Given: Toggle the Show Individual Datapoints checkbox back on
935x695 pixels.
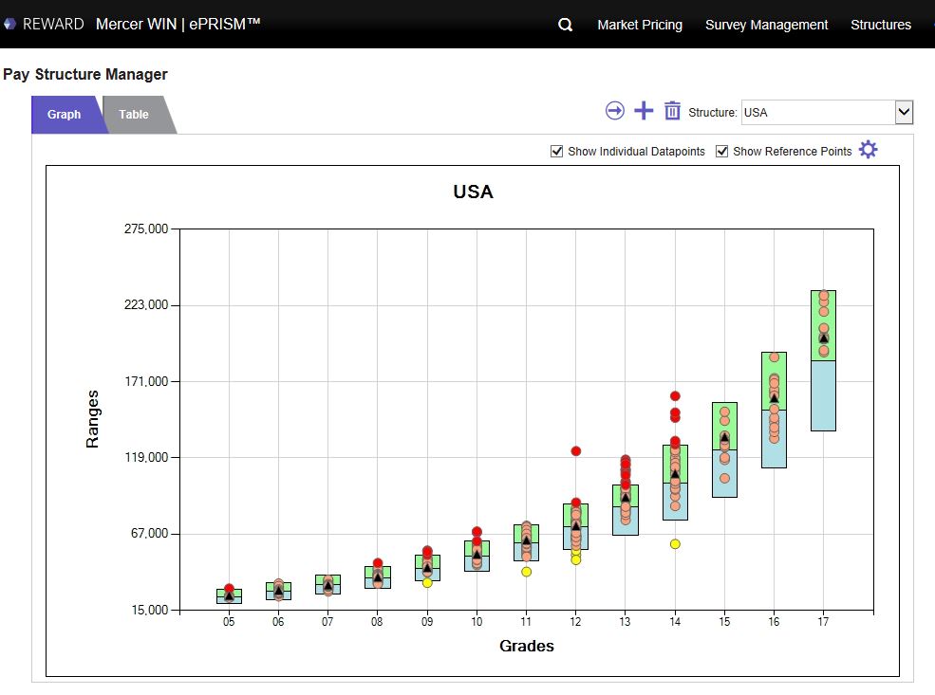Looking at the screenshot, I should point(556,151).
